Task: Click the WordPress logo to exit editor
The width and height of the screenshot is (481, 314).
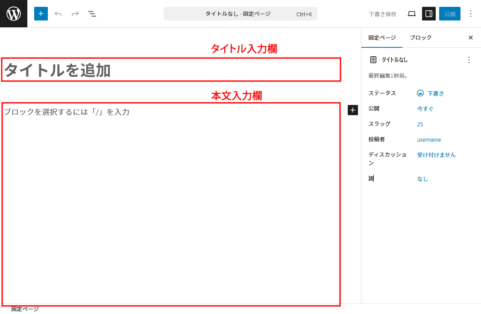Action: (x=14, y=14)
